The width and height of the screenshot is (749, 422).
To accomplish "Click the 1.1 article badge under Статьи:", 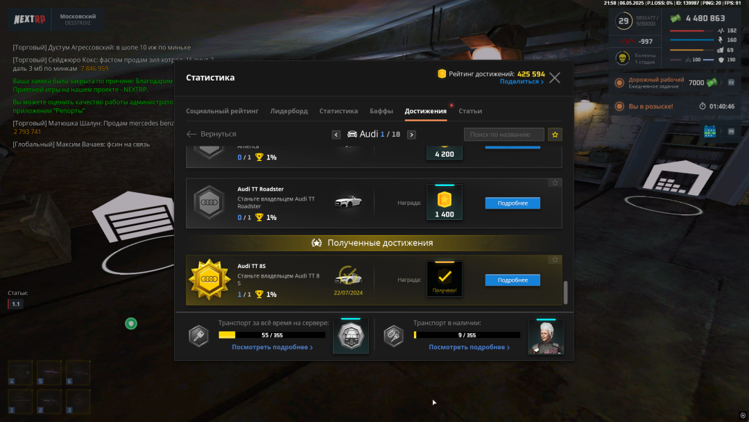I will coord(16,304).
